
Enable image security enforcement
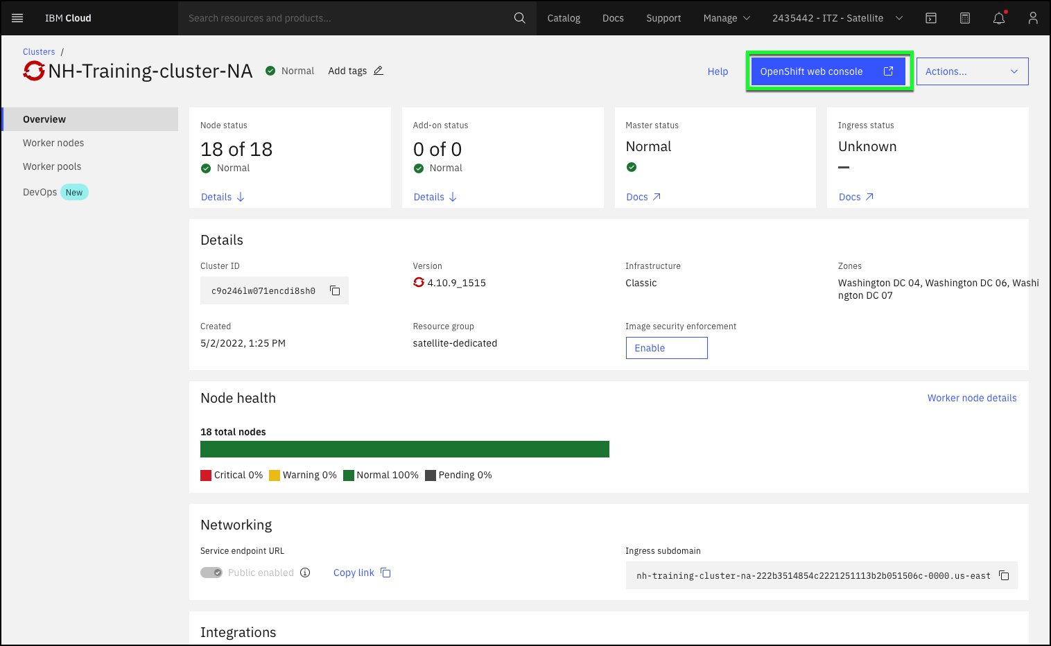coord(666,348)
